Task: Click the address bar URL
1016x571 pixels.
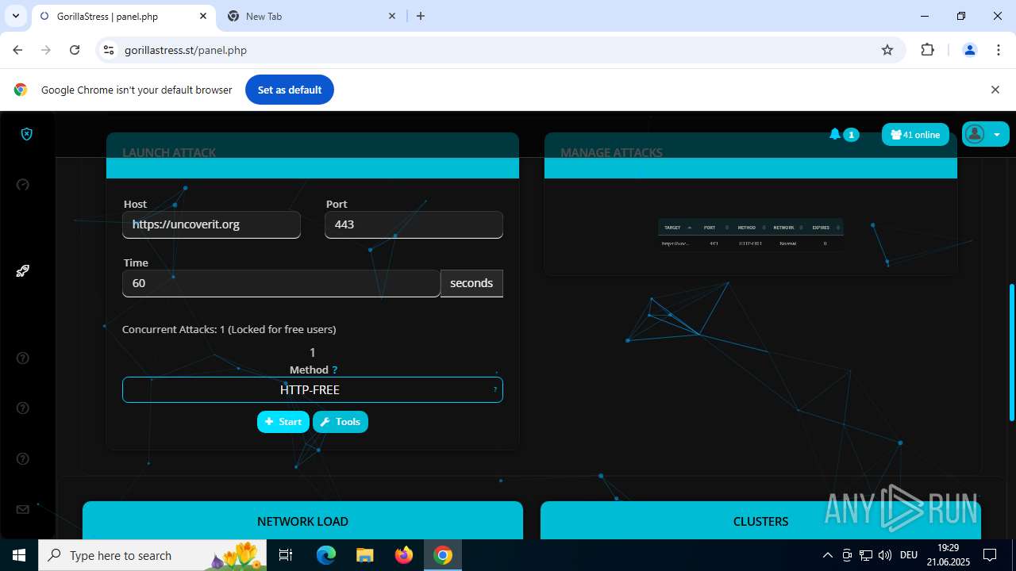Action: click(x=186, y=50)
